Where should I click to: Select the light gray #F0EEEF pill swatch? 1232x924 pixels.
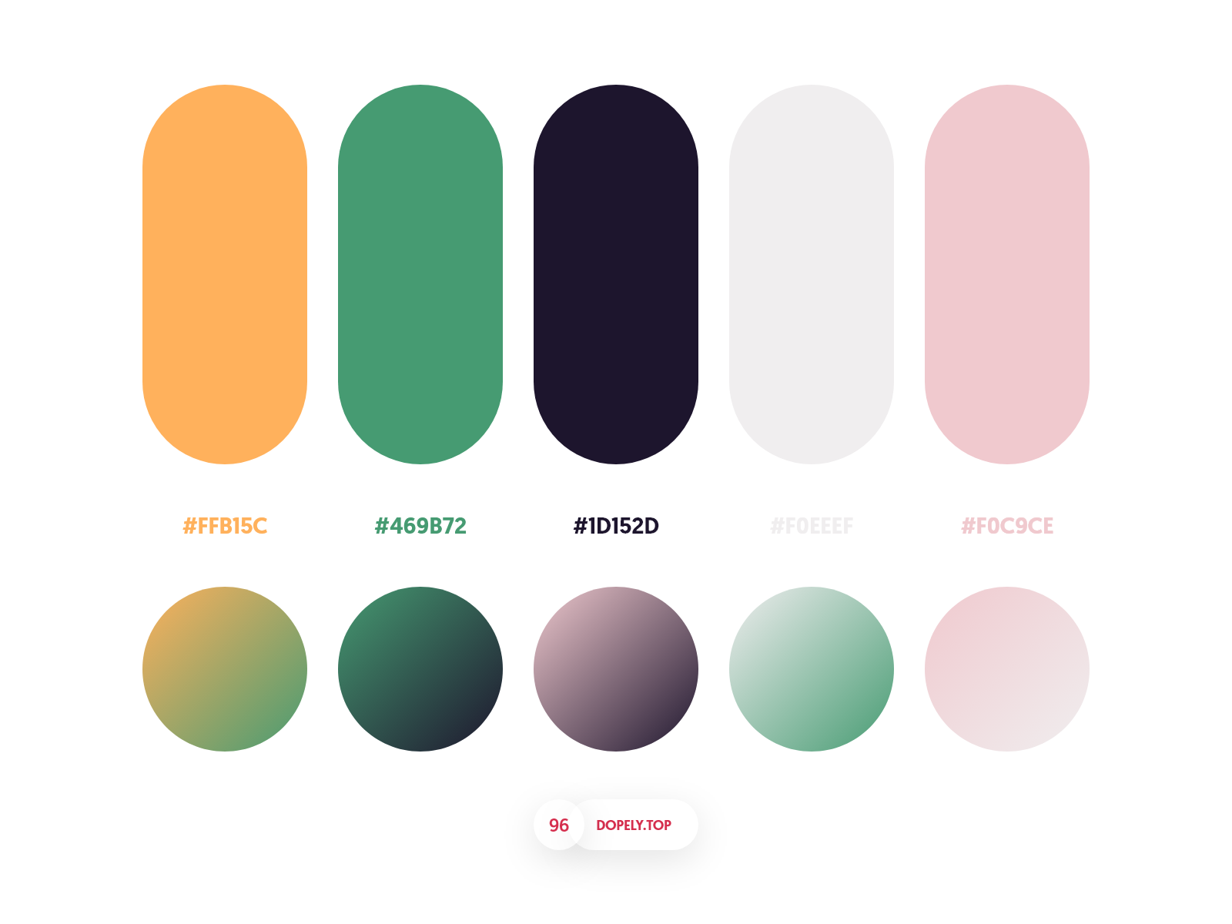[x=812, y=274]
